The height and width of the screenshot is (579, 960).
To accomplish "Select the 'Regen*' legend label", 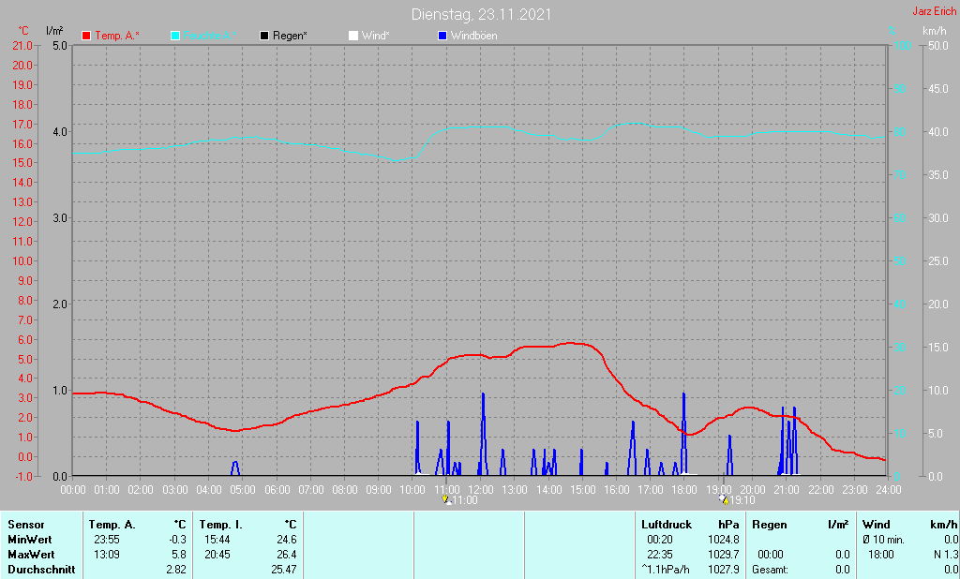I will pos(291,36).
